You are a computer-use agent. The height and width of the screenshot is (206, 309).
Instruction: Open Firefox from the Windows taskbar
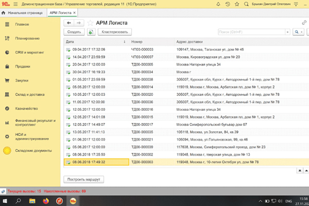click(46, 200)
